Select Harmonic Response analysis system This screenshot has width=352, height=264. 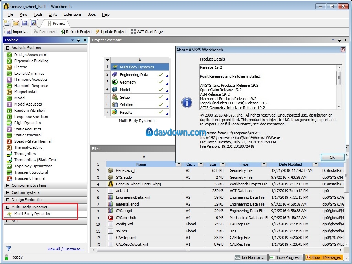point(31,86)
